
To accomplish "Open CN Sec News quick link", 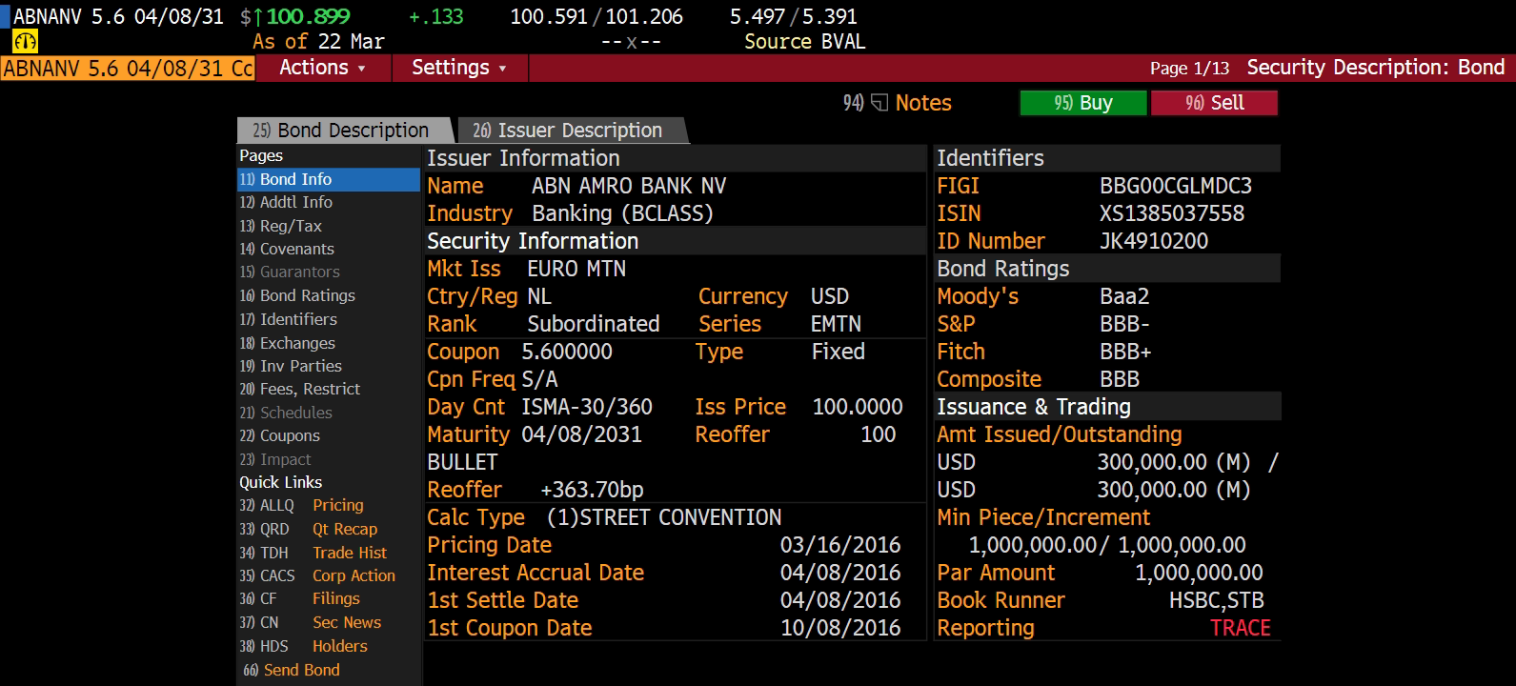I will (310, 622).
